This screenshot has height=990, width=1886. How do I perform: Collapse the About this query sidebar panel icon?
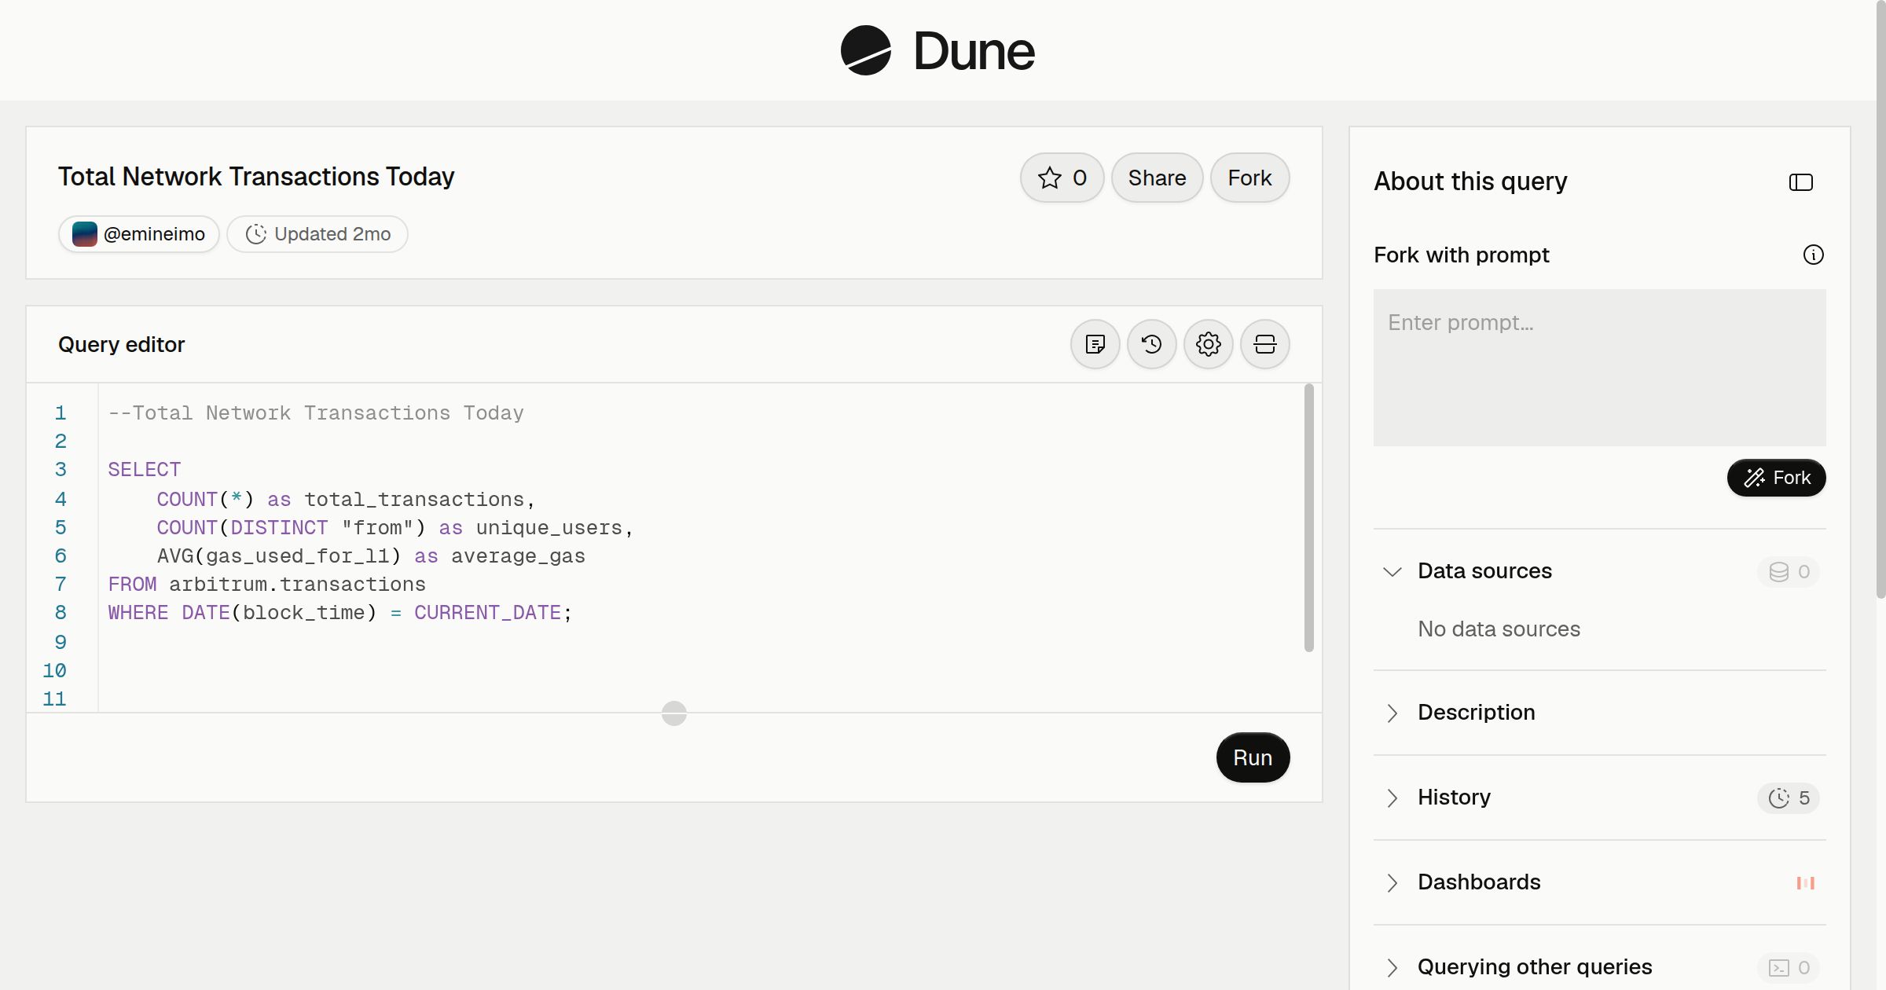point(1801,182)
